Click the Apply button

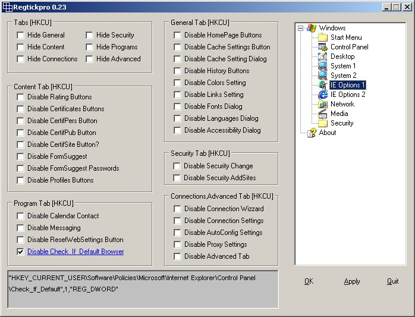[352, 281]
